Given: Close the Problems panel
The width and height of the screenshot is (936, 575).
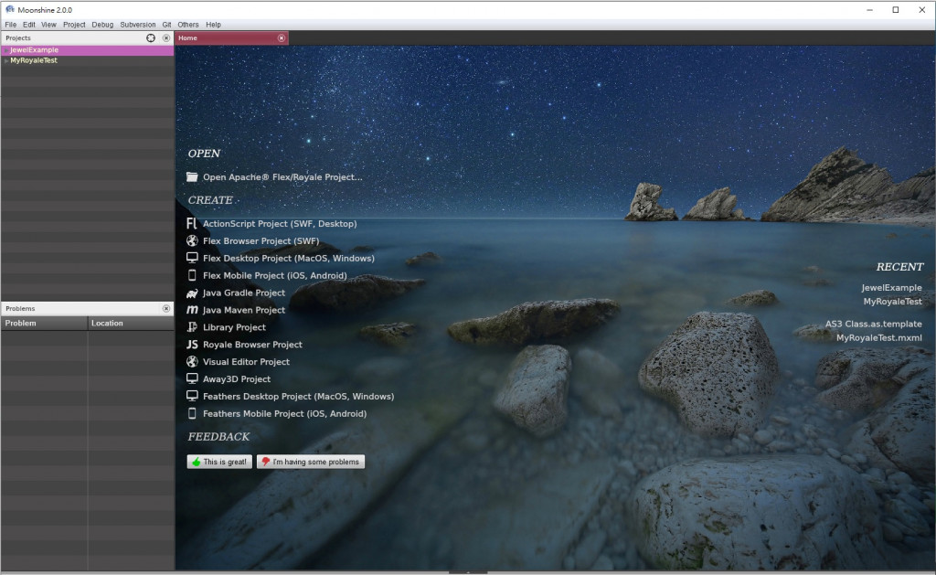Looking at the screenshot, I should pyautogui.click(x=166, y=309).
